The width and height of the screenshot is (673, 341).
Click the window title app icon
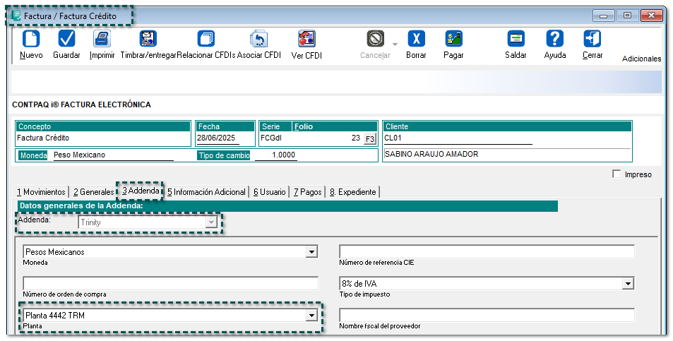click(x=16, y=16)
